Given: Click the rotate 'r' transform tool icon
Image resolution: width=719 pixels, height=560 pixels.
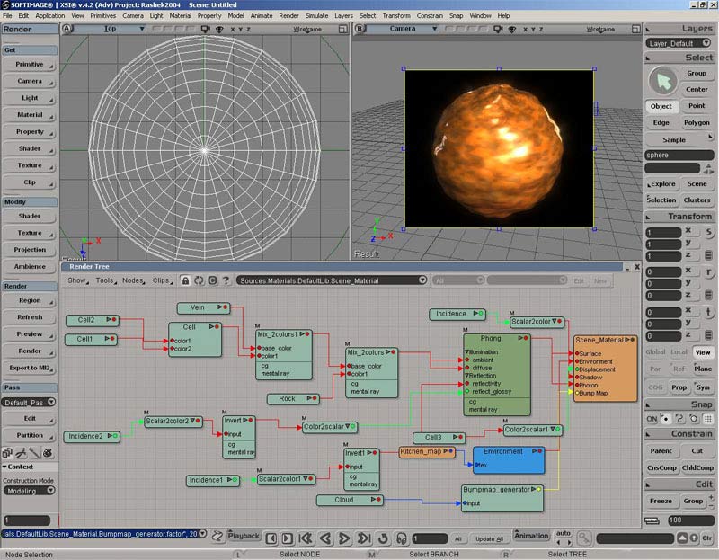Looking at the screenshot, I should pos(709,272).
